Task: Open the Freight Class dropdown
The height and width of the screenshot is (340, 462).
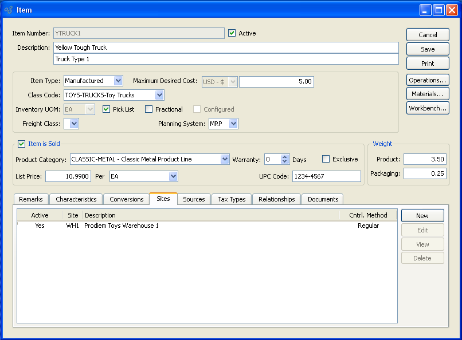Action: [x=74, y=124]
